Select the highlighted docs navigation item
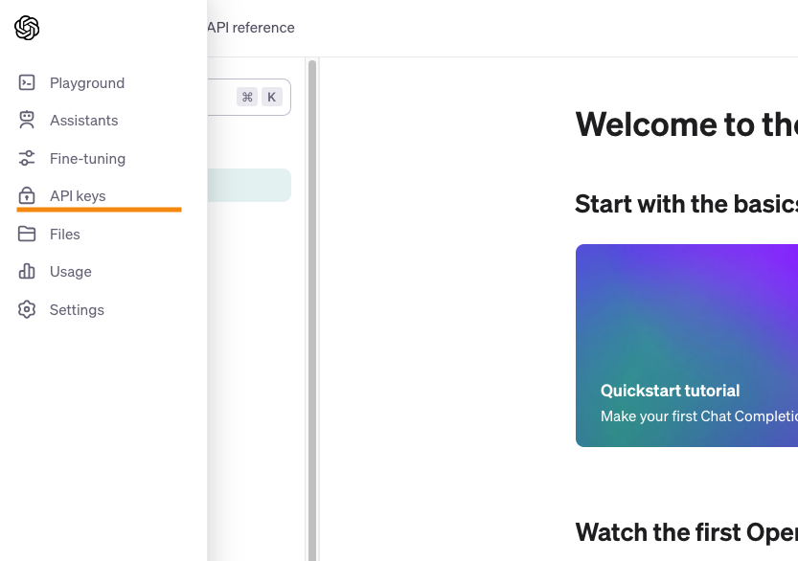798x561 pixels. (x=249, y=185)
